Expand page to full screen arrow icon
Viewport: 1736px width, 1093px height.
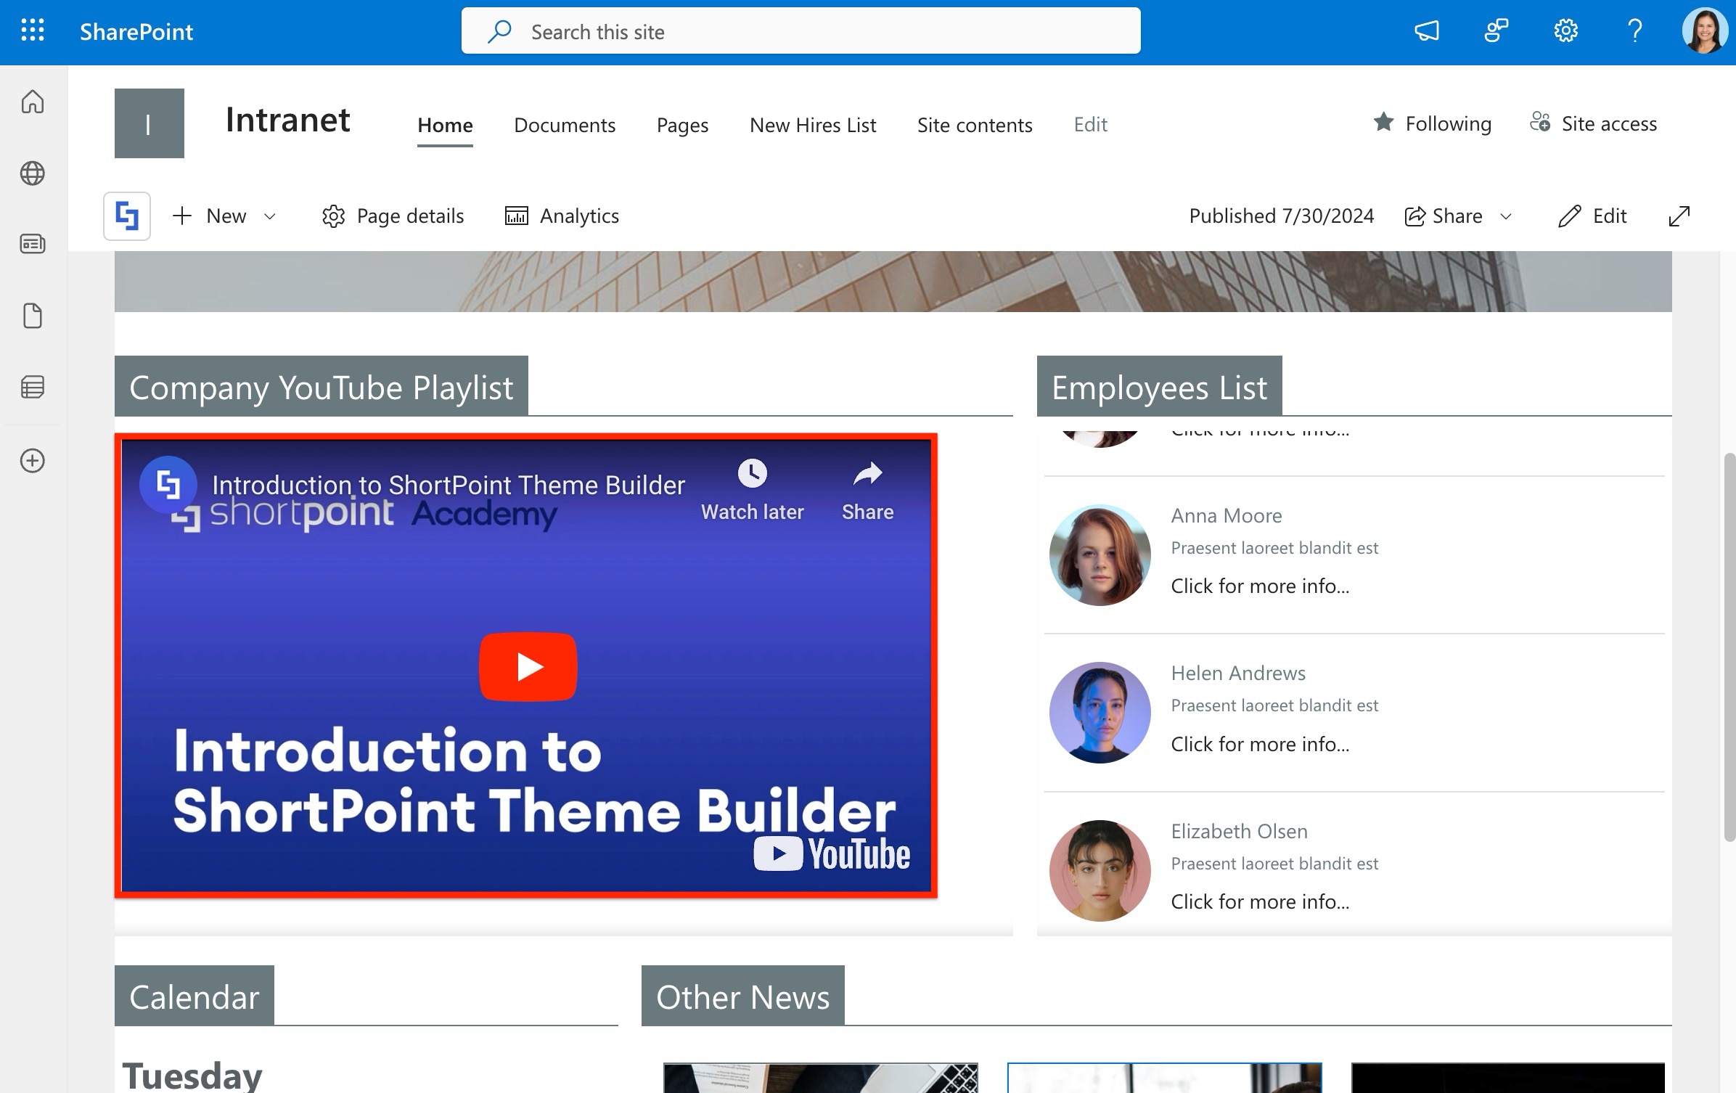click(1679, 216)
